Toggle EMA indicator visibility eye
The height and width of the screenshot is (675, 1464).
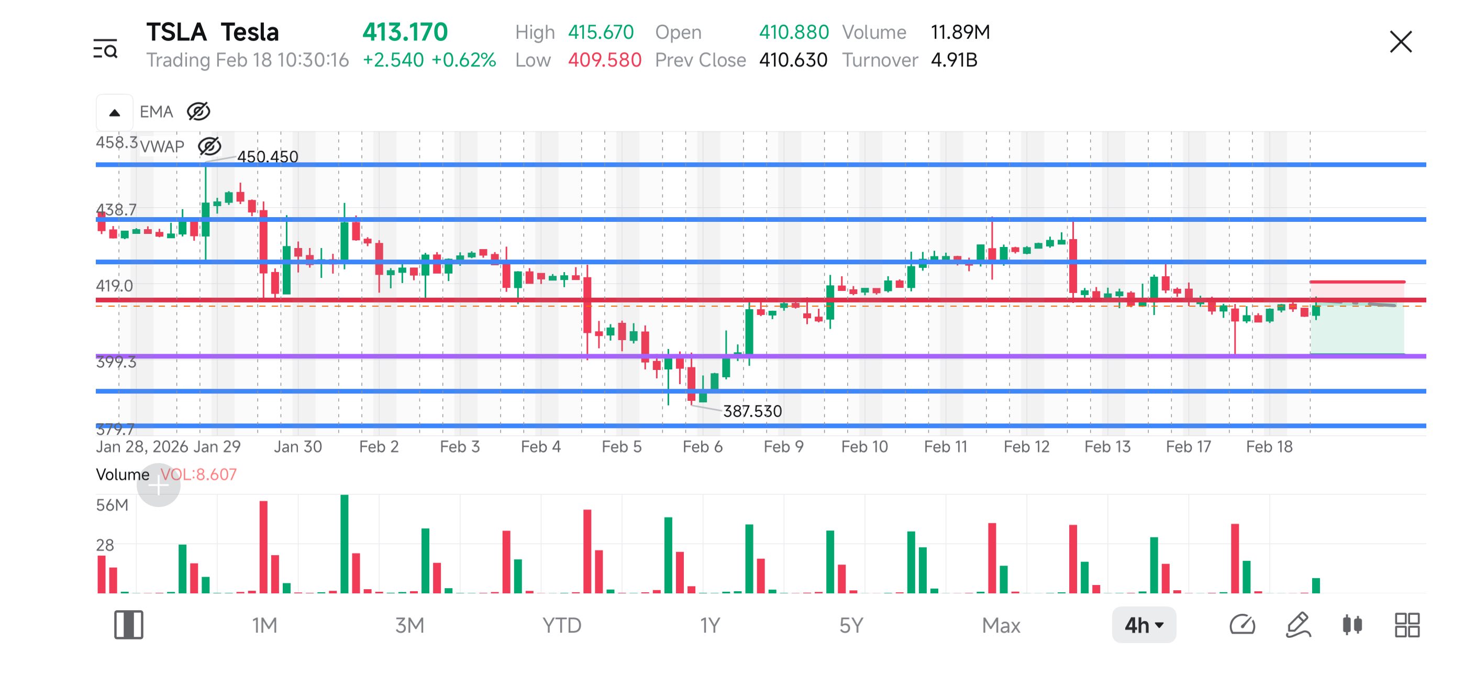[198, 111]
